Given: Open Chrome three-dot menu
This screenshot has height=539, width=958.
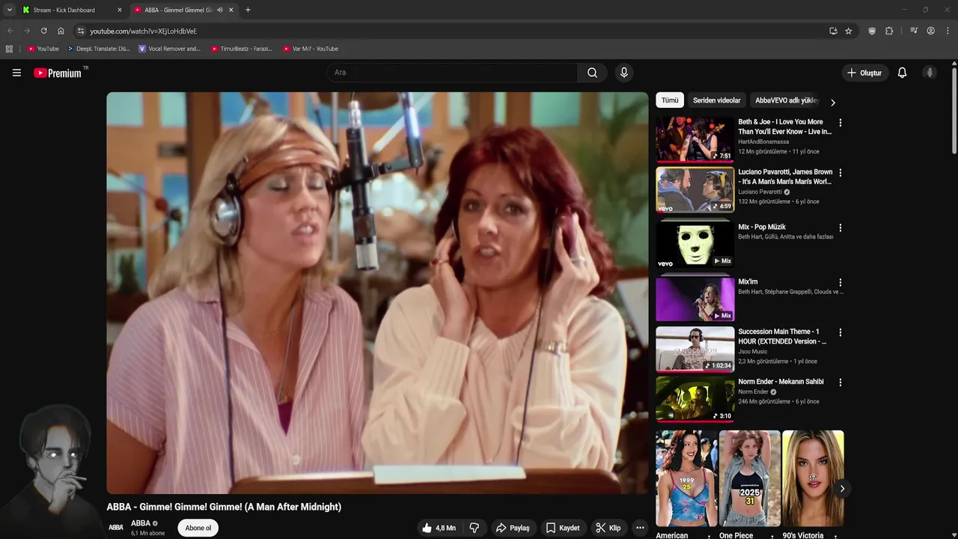Looking at the screenshot, I should 948,31.
